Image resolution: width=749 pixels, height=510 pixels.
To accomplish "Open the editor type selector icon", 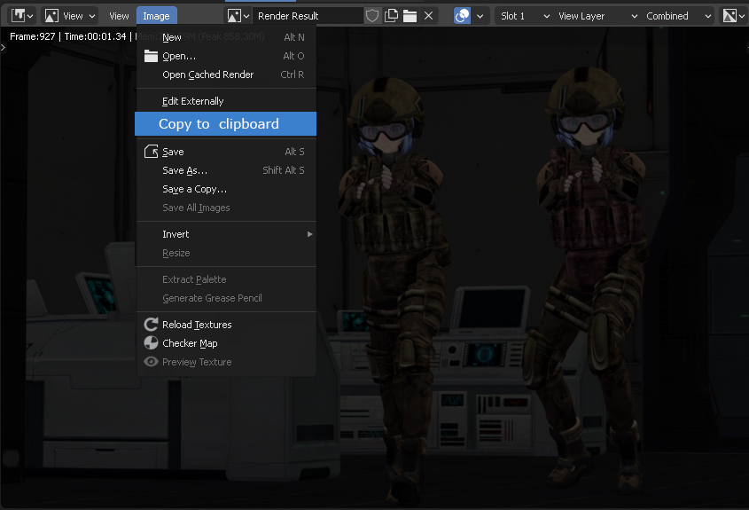I will (x=22, y=16).
